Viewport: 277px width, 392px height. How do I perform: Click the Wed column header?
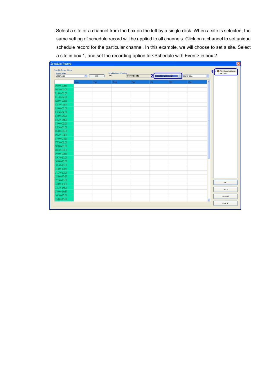[121, 82]
